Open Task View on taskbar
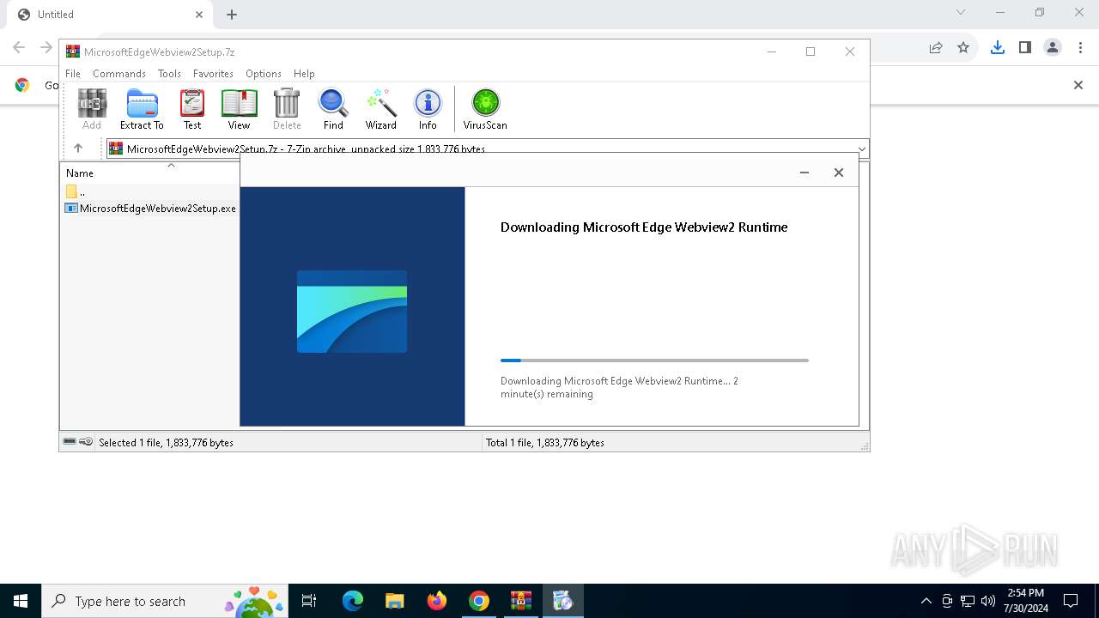 (309, 601)
